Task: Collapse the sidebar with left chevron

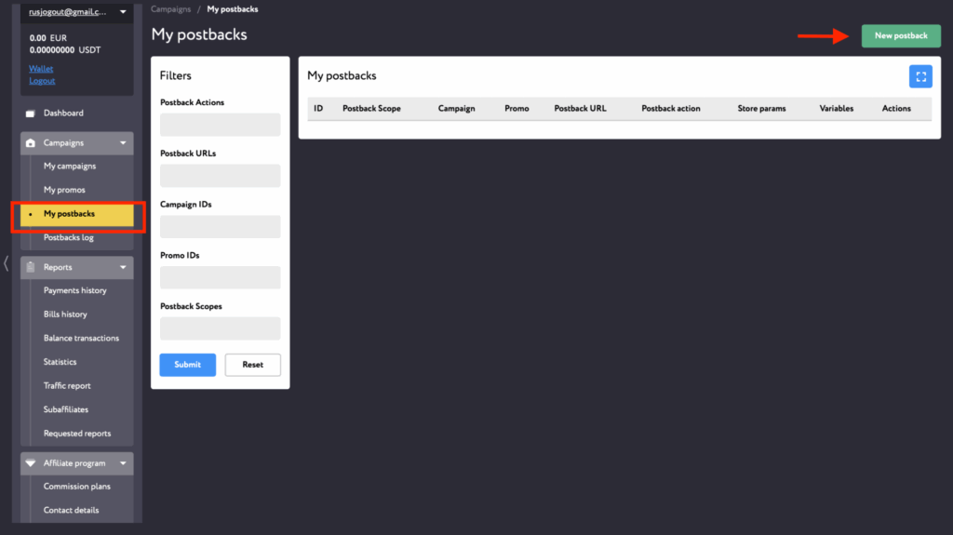Action: (6, 263)
